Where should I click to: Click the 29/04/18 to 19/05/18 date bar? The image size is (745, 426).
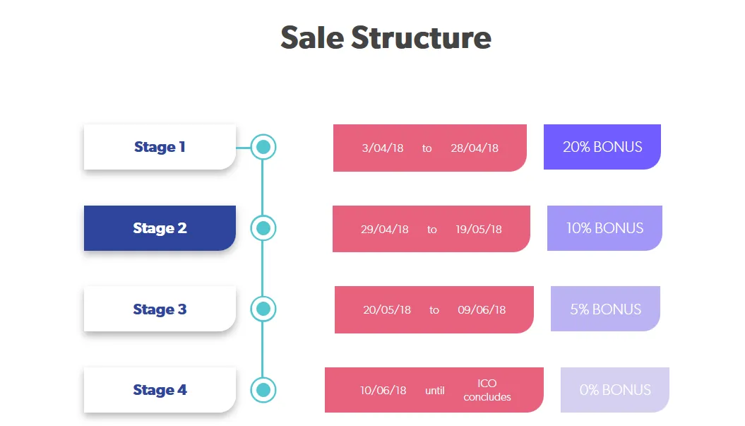point(431,229)
